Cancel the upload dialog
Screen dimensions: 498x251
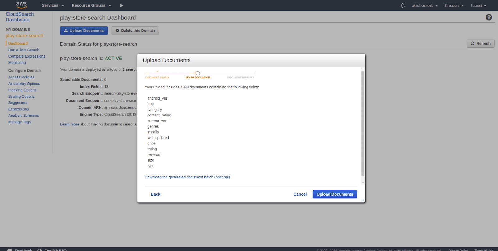300,194
